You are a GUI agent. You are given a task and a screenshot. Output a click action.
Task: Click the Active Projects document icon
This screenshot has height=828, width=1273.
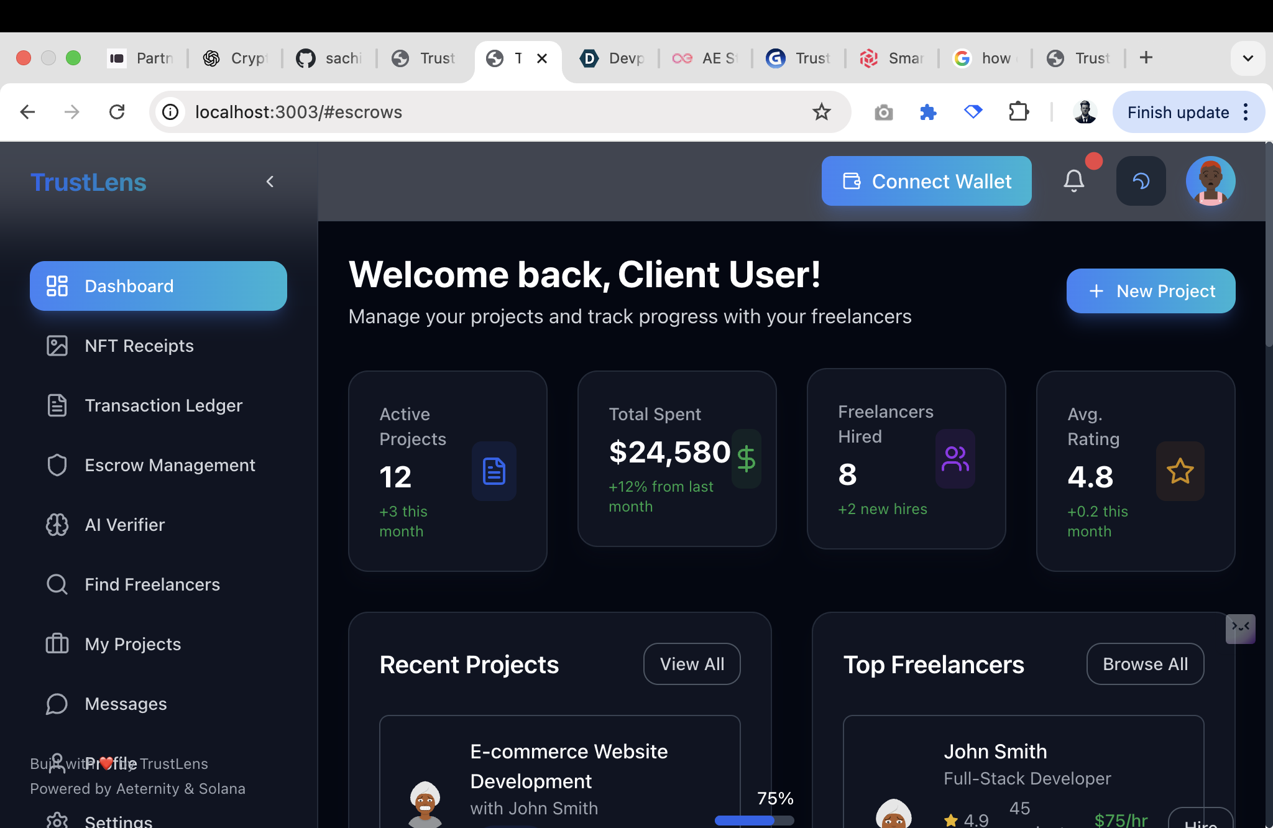pyautogui.click(x=494, y=471)
